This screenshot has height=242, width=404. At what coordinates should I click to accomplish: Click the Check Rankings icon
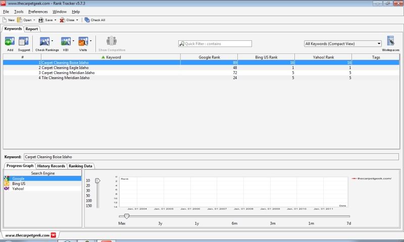(45, 42)
